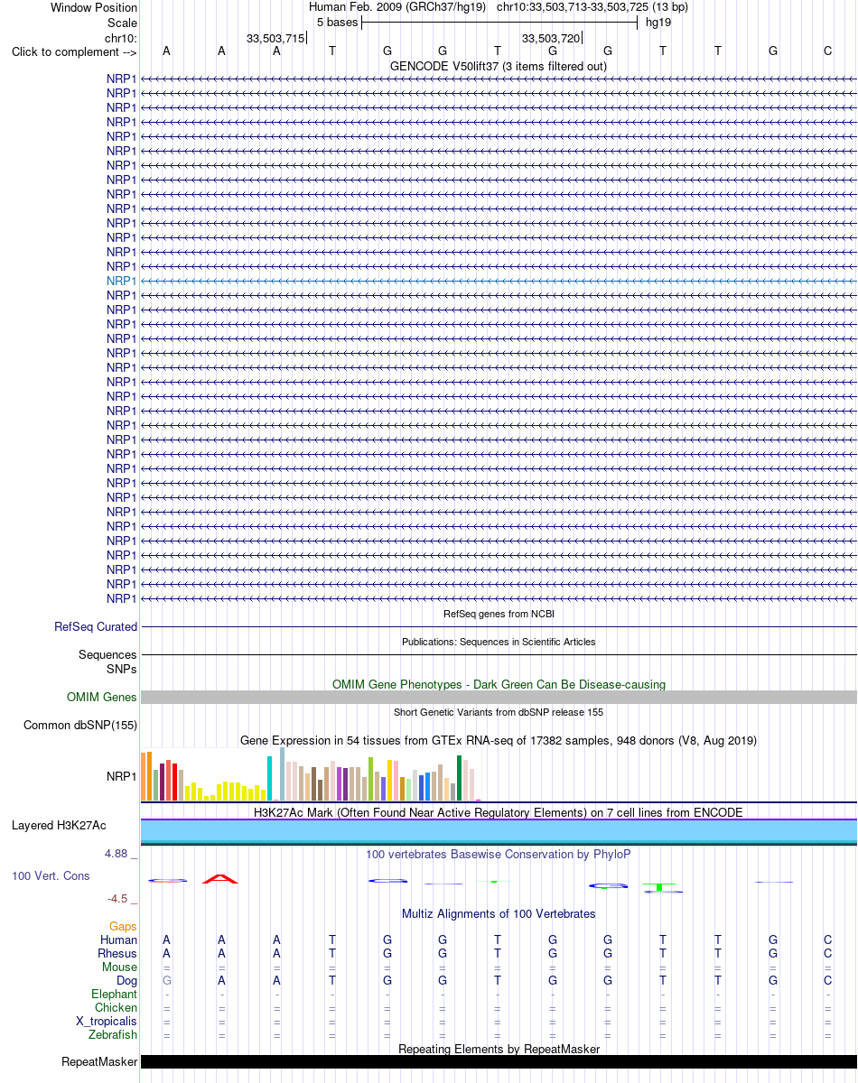
Task: Open 'Repeating Elements by RepeatMasker' title
Action: [x=499, y=1049]
